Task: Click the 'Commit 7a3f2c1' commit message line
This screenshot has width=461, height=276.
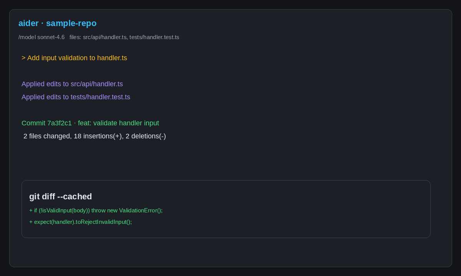Action: [x=90, y=123]
